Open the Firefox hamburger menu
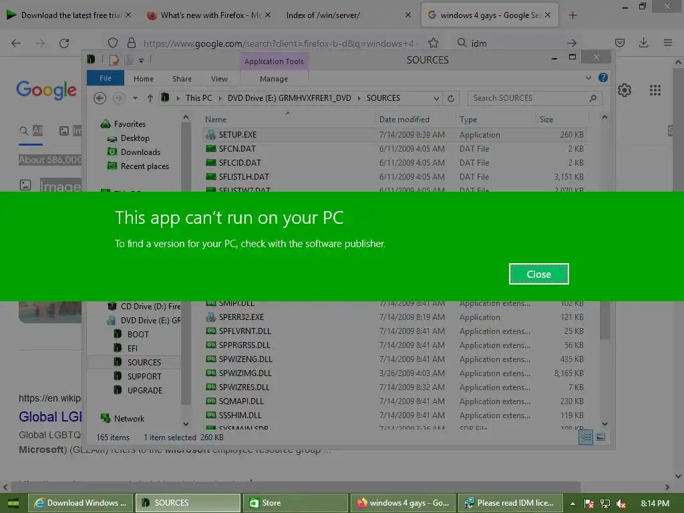Image resolution: width=684 pixels, height=513 pixels. click(x=668, y=43)
